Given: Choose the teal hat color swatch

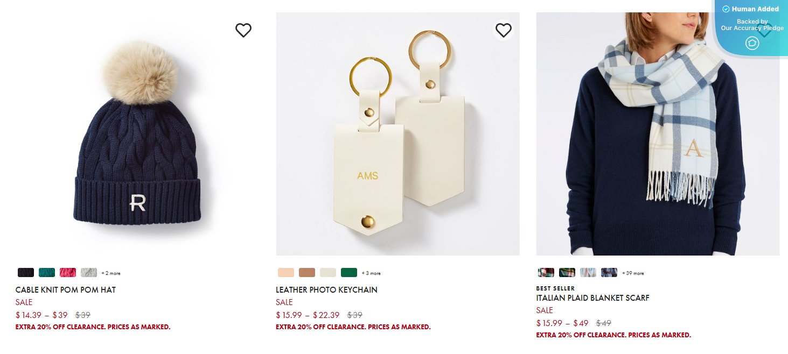Looking at the screenshot, I should pos(47,273).
